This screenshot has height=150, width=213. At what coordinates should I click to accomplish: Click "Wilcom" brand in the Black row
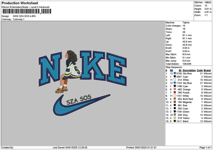pyautogui.click(x=207, y=121)
